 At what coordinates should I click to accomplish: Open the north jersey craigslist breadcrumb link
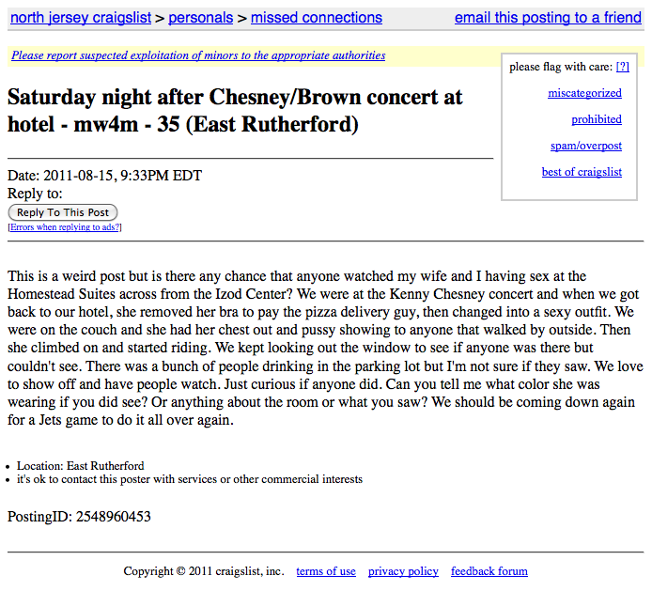coord(81,18)
